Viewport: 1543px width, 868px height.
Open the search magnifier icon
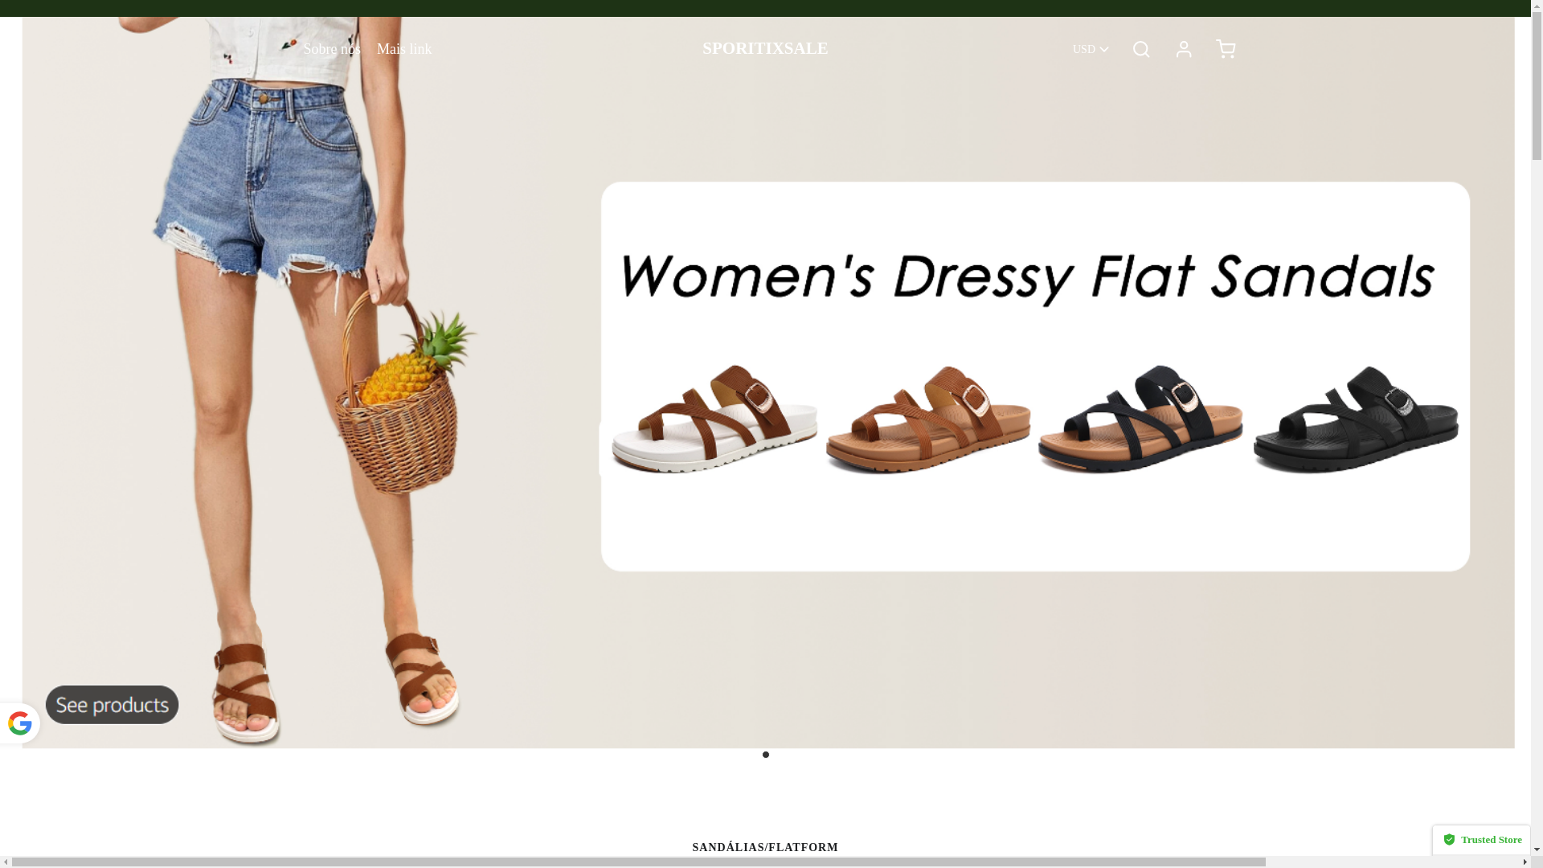tap(1140, 50)
